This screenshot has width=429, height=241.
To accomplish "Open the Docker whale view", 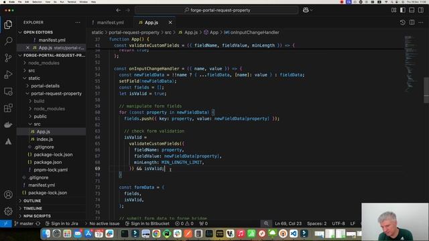I will coord(8,125).
